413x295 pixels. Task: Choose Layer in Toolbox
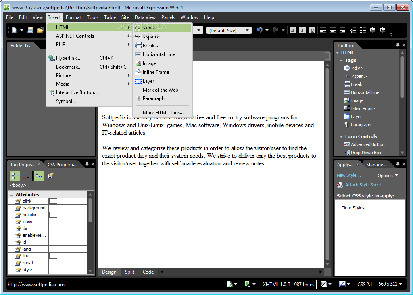353,117
